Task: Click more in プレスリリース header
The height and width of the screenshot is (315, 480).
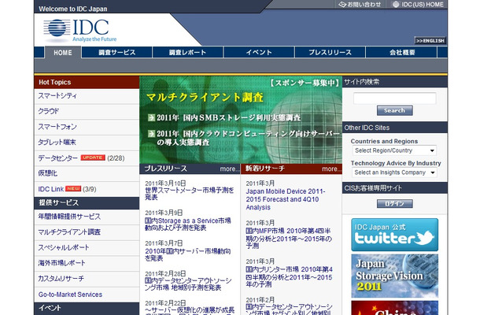Action: (229, 169)
